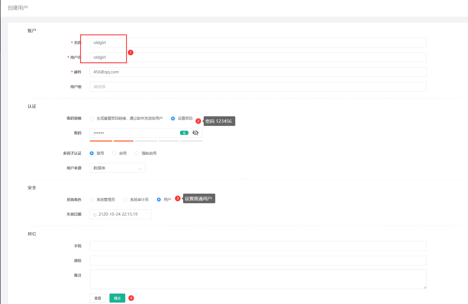468x304 pixels.
Task: Open the 用户组 selection box
Action: pos(258,87)
